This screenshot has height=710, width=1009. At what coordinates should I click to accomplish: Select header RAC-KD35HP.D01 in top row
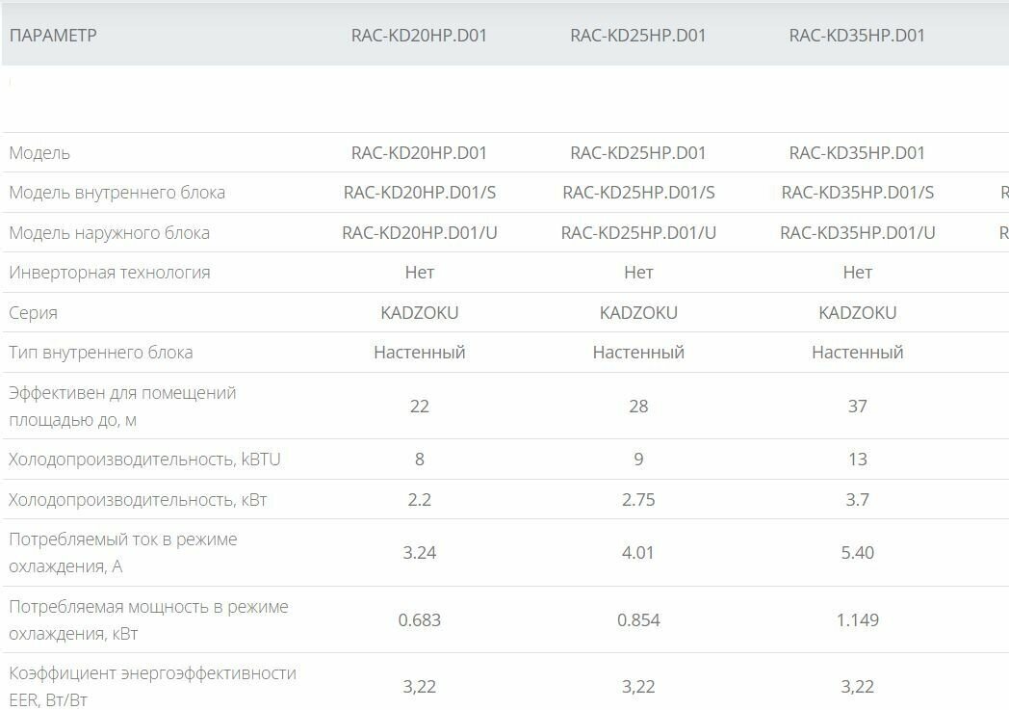[x=857, y=35]
